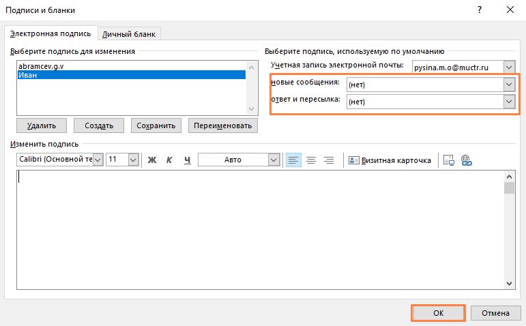
Task: Expand the Авто font color dropdown
Action: 274,160
